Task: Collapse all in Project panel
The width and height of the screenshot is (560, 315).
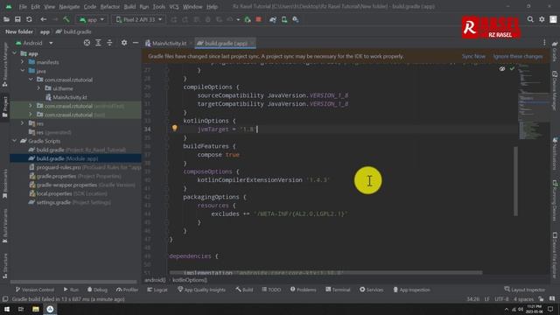Action: [109, 43]
